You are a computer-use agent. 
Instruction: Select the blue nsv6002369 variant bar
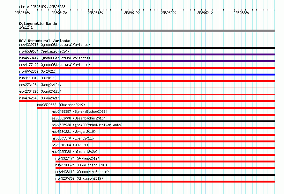point(147,75)
